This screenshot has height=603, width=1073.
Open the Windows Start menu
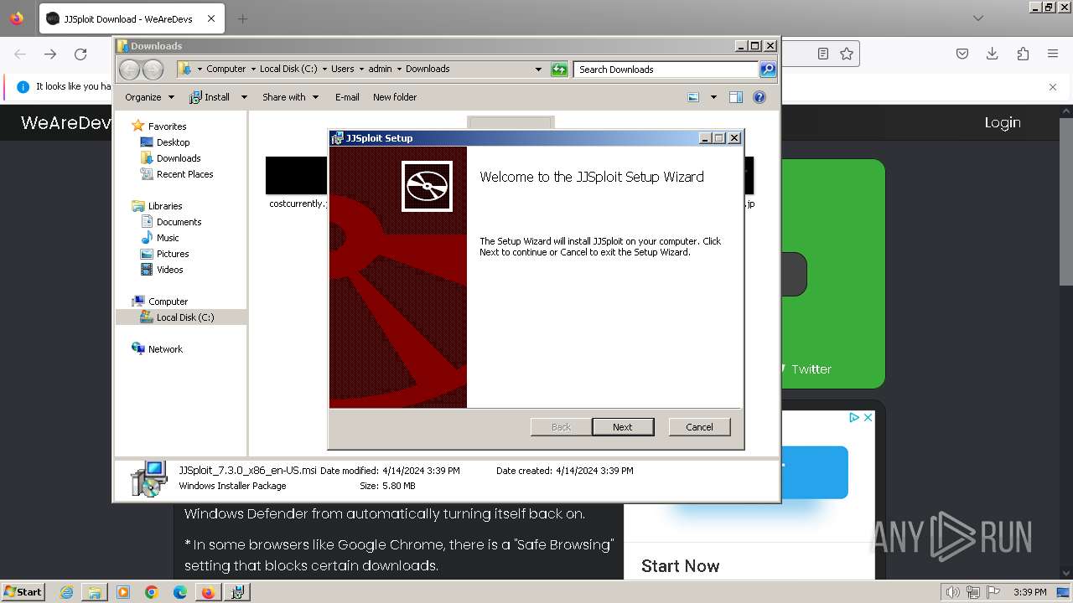point(23,591)
